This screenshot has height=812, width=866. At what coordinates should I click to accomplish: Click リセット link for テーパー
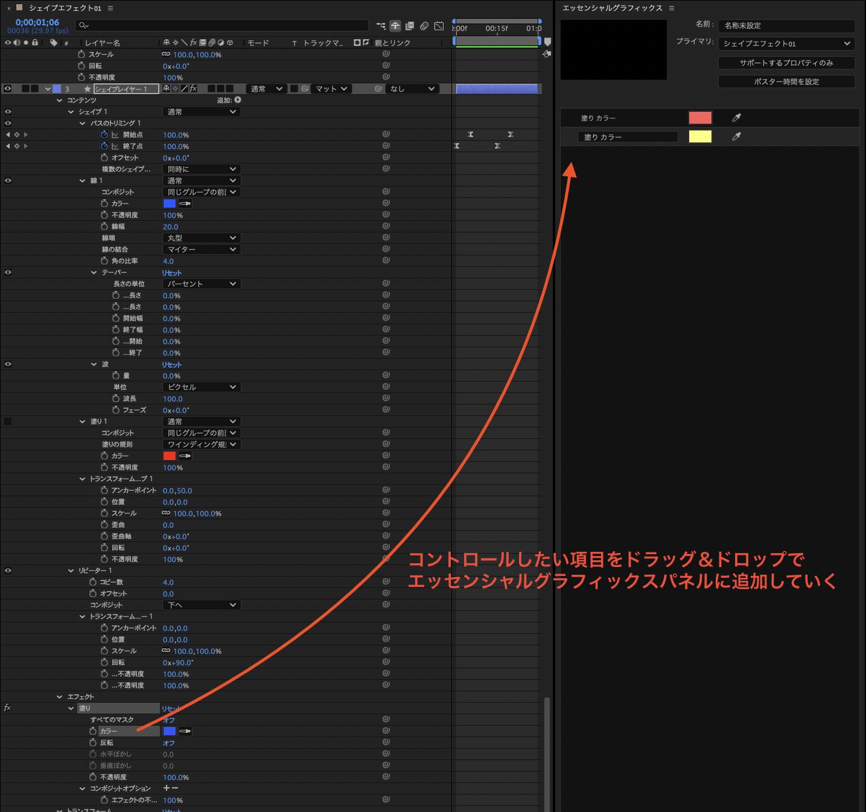tap(171, 273)
